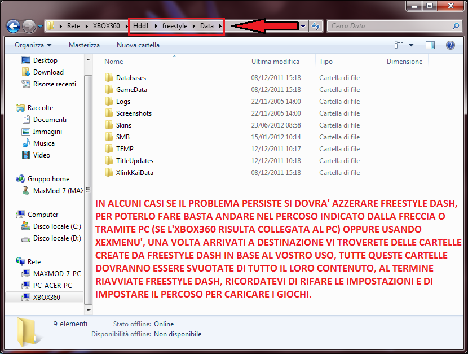Open the TitleUpdates folder
Screen dimensions: 468x354
[134, 160]
